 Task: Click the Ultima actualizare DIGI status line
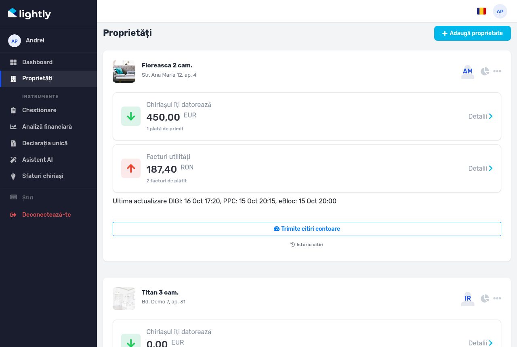coord(225,201)
